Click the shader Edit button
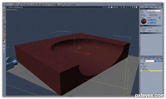 tap(152, 20)
